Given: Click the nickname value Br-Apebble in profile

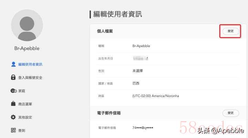Looking at the screenshot, I should 141,46.
